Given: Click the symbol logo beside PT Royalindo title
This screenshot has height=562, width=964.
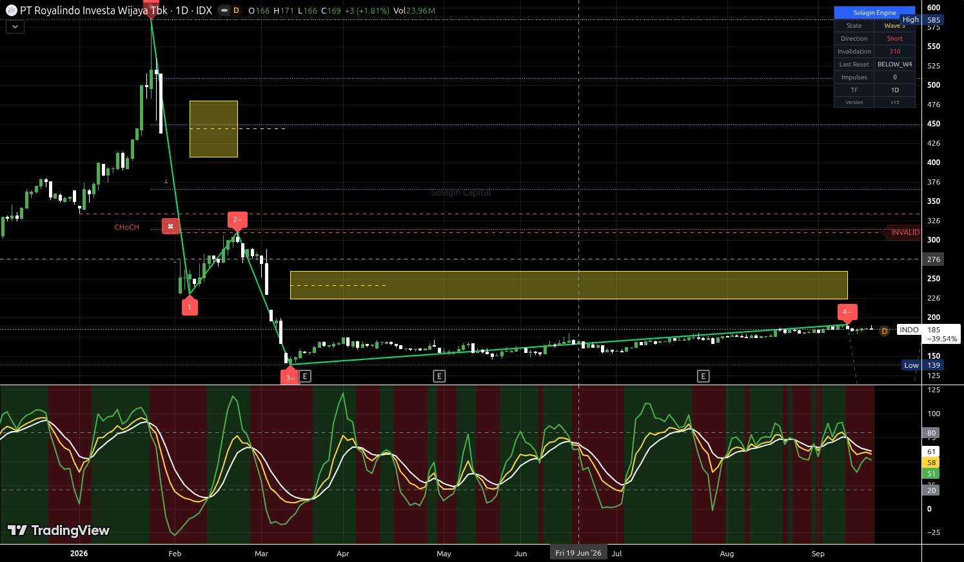Looking at the screenshot, I should 11,10.
